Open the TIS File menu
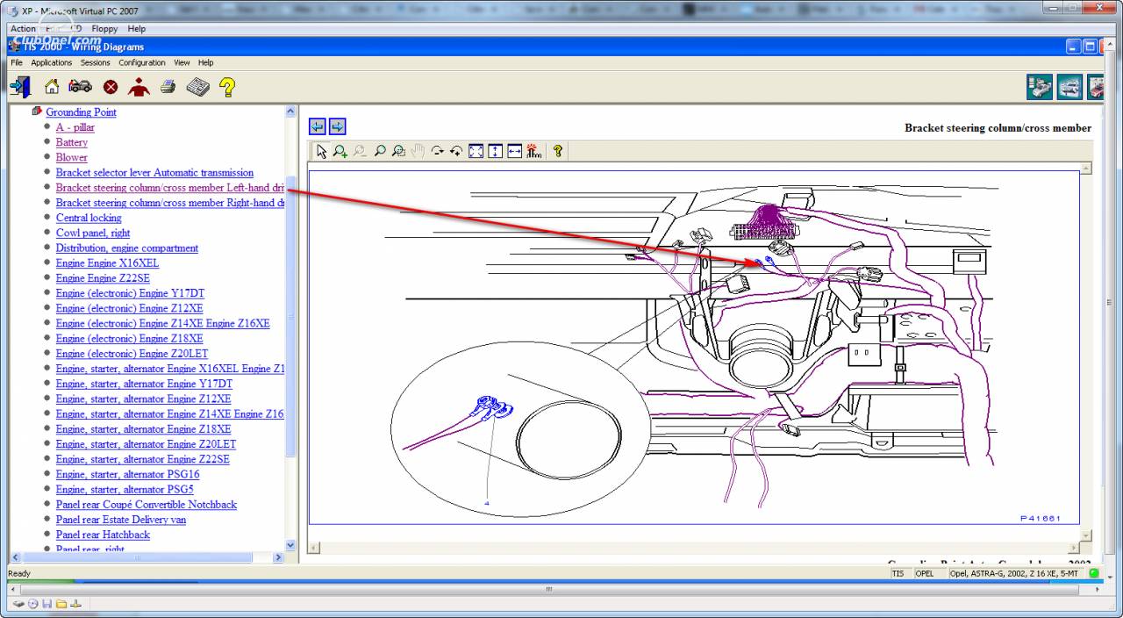This screenshot has height=618, width=1123. click(x=17, y=62)
